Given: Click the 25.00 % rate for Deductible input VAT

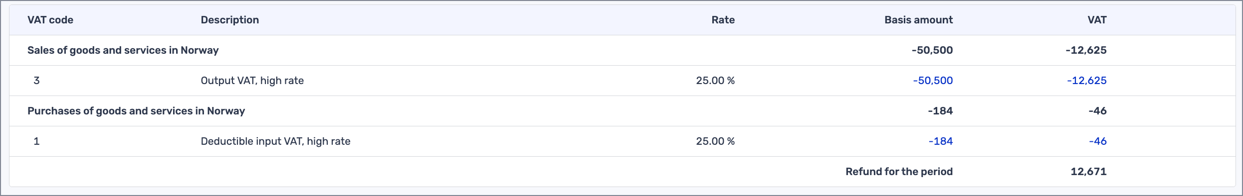Looking at the screenshot, I should pyautogui.click(x=715, y=141).
